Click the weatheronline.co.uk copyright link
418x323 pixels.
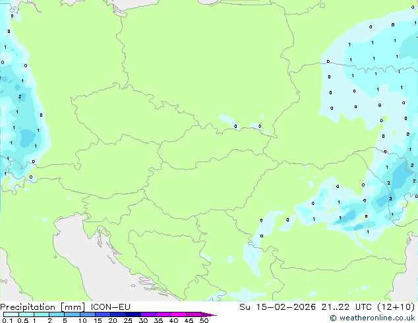[373, 318]
